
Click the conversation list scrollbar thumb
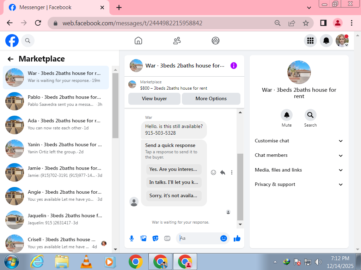(x=115, y=105)
